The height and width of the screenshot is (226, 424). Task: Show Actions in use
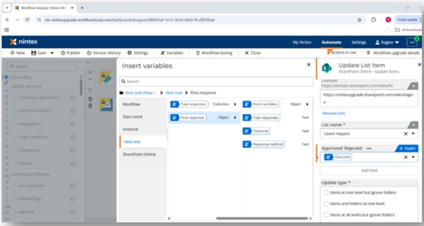point(342,53)
